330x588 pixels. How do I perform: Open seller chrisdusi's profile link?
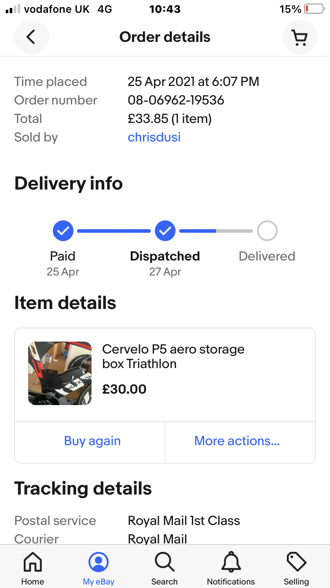coord(154,137)
